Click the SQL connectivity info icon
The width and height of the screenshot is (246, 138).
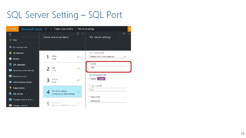103,53
